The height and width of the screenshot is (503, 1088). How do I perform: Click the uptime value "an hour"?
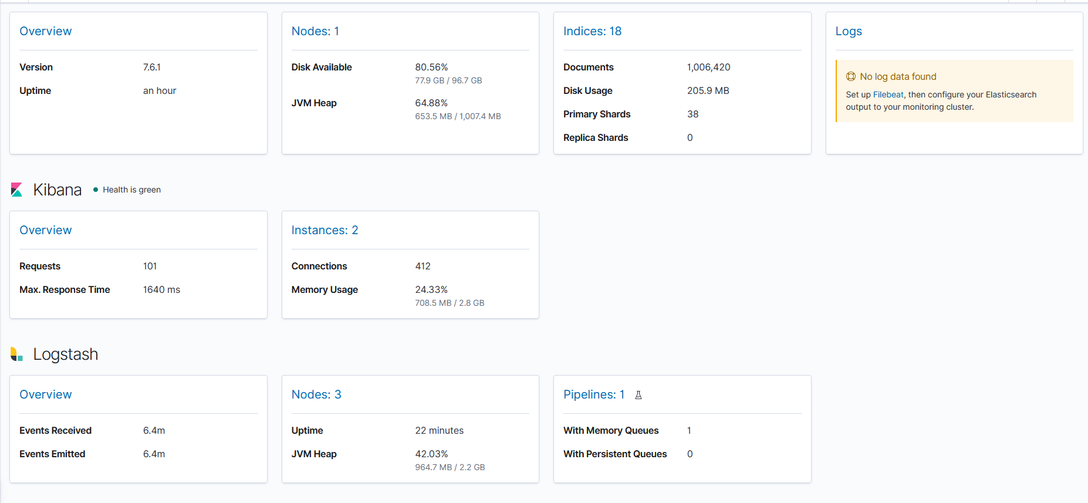pos(160,90)
